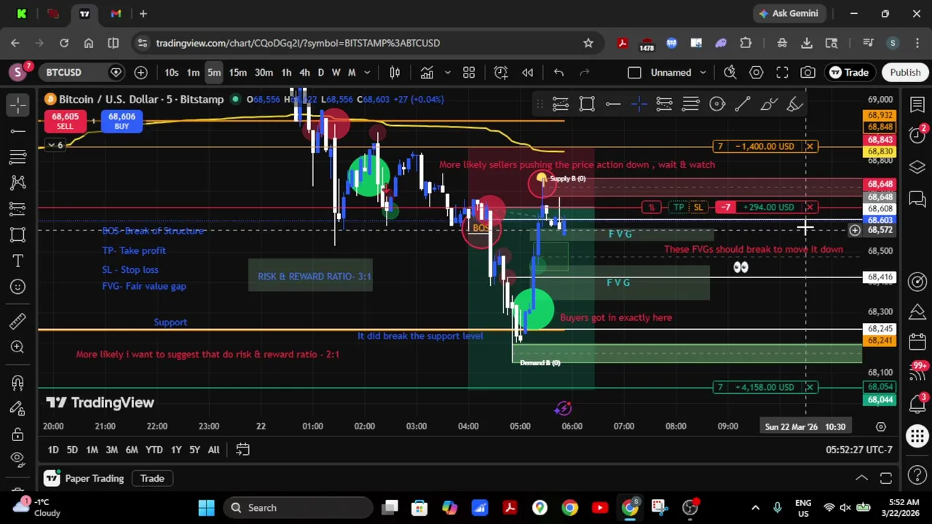This screenshot has height=524, width=932.
Task: Open the 05:52:27 UTC-7 timezone menu
Action: pyautogui.click(x=858, y=450)
